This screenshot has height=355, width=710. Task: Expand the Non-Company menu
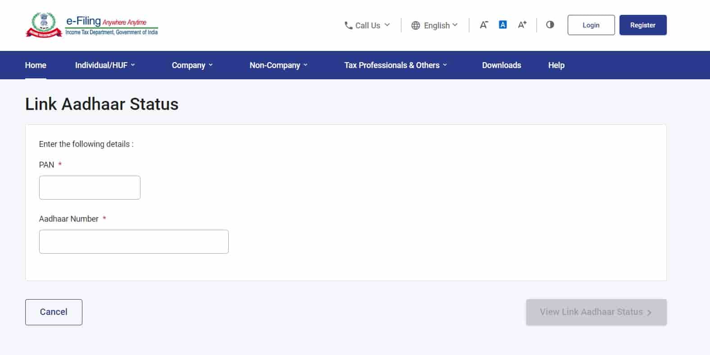coord(279,65)
